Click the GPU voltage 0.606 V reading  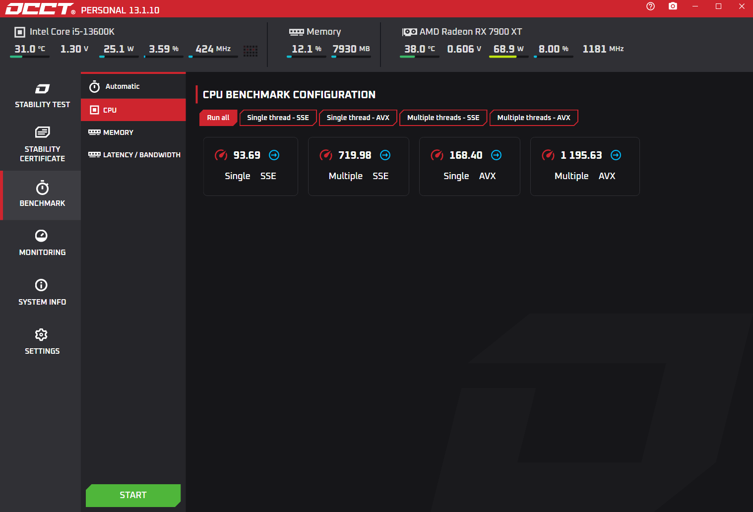point(464,49)
